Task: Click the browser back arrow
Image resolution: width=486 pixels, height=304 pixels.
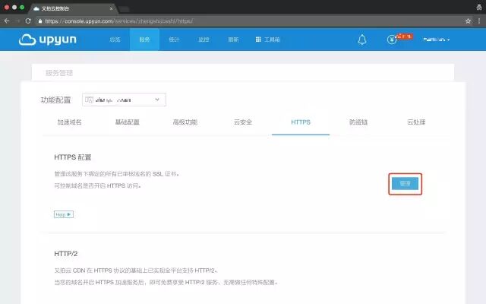Action: [x=7, y=21]
